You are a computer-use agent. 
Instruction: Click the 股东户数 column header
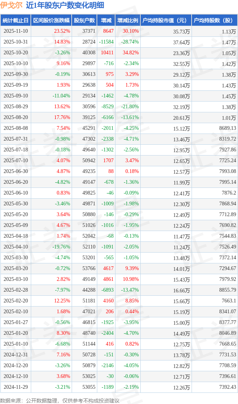pos(84,21)
